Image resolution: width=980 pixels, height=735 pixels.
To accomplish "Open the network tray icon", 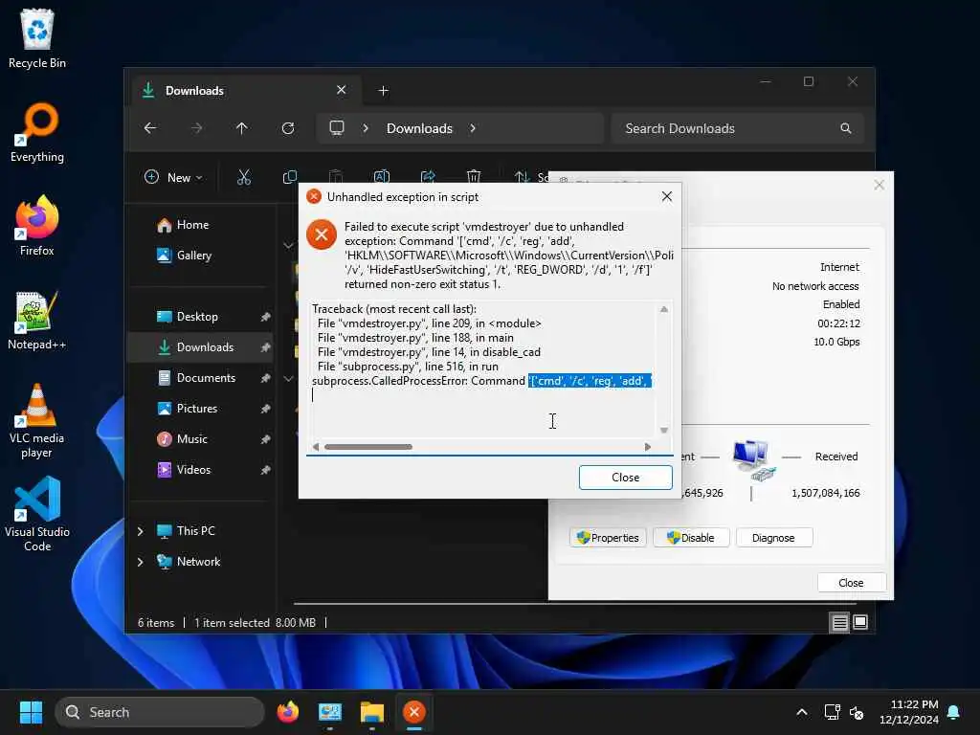I will pyautogui.click(x=832, y=712).
